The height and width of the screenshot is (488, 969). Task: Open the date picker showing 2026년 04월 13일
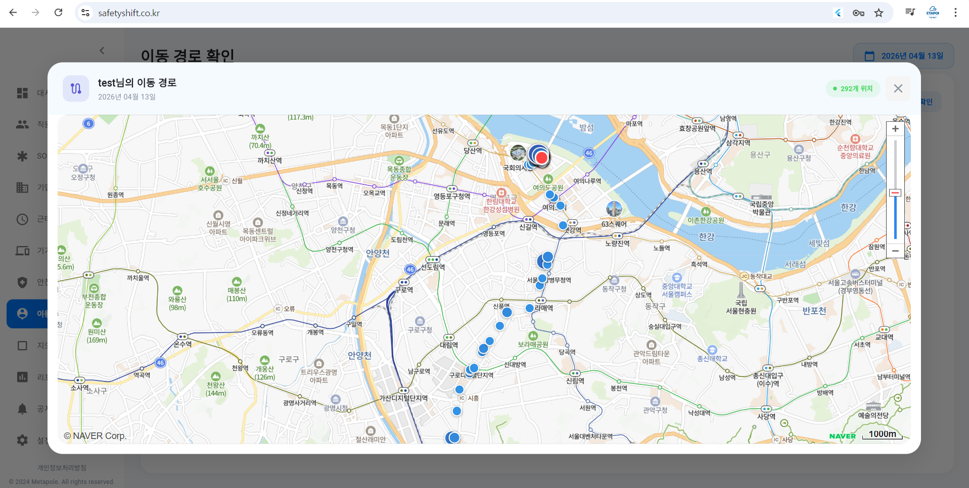click(903, 56)
